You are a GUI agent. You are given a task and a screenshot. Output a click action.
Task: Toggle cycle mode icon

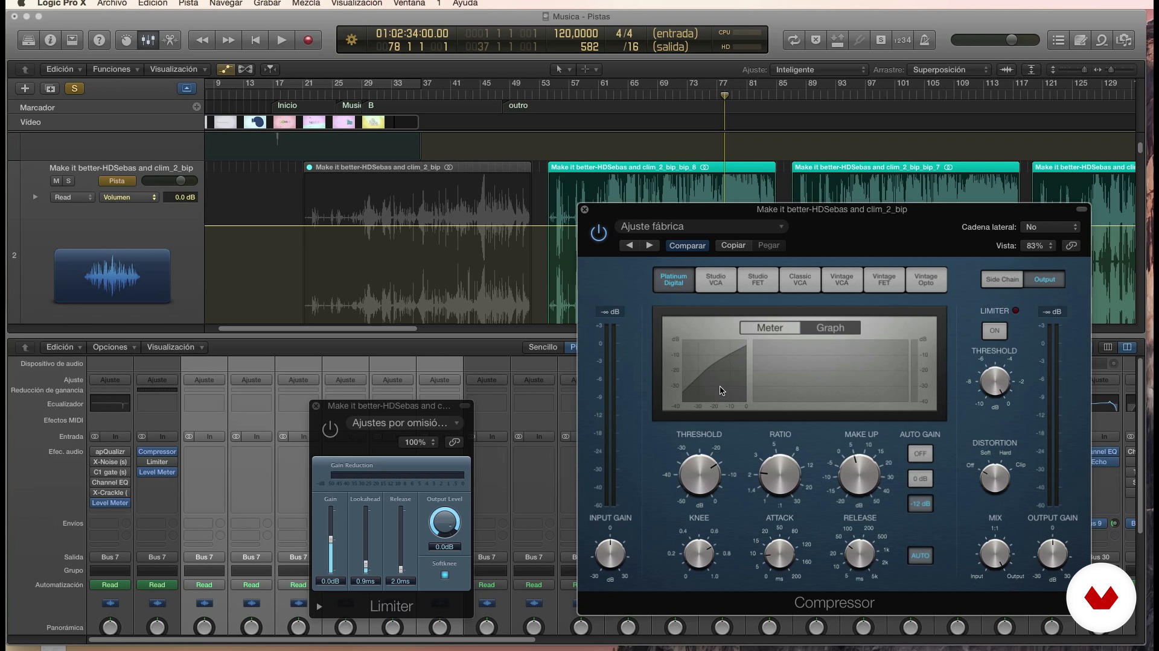794,40
